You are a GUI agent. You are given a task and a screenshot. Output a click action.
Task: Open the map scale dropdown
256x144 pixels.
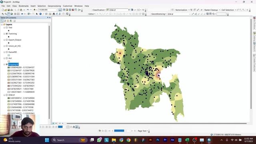pyautogui.click(x=57, y=10)
